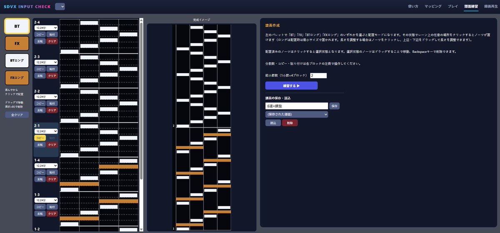
Task: Paste into block 2-3 with 貼付
Action: (x=52, y=69)
